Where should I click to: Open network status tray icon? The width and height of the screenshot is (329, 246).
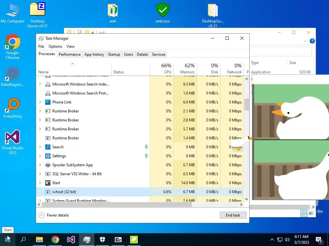tap(280, 240)
